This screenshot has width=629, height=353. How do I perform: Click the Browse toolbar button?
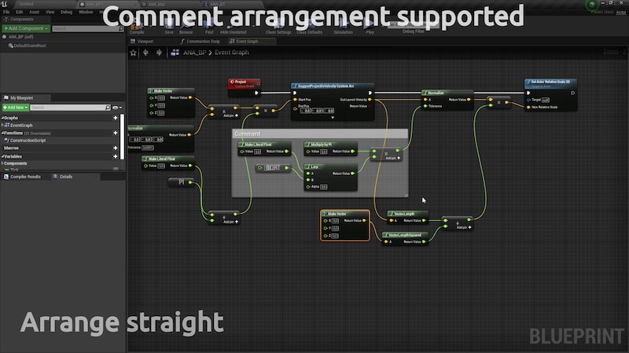pyautogui.click(x=186, y=28)
